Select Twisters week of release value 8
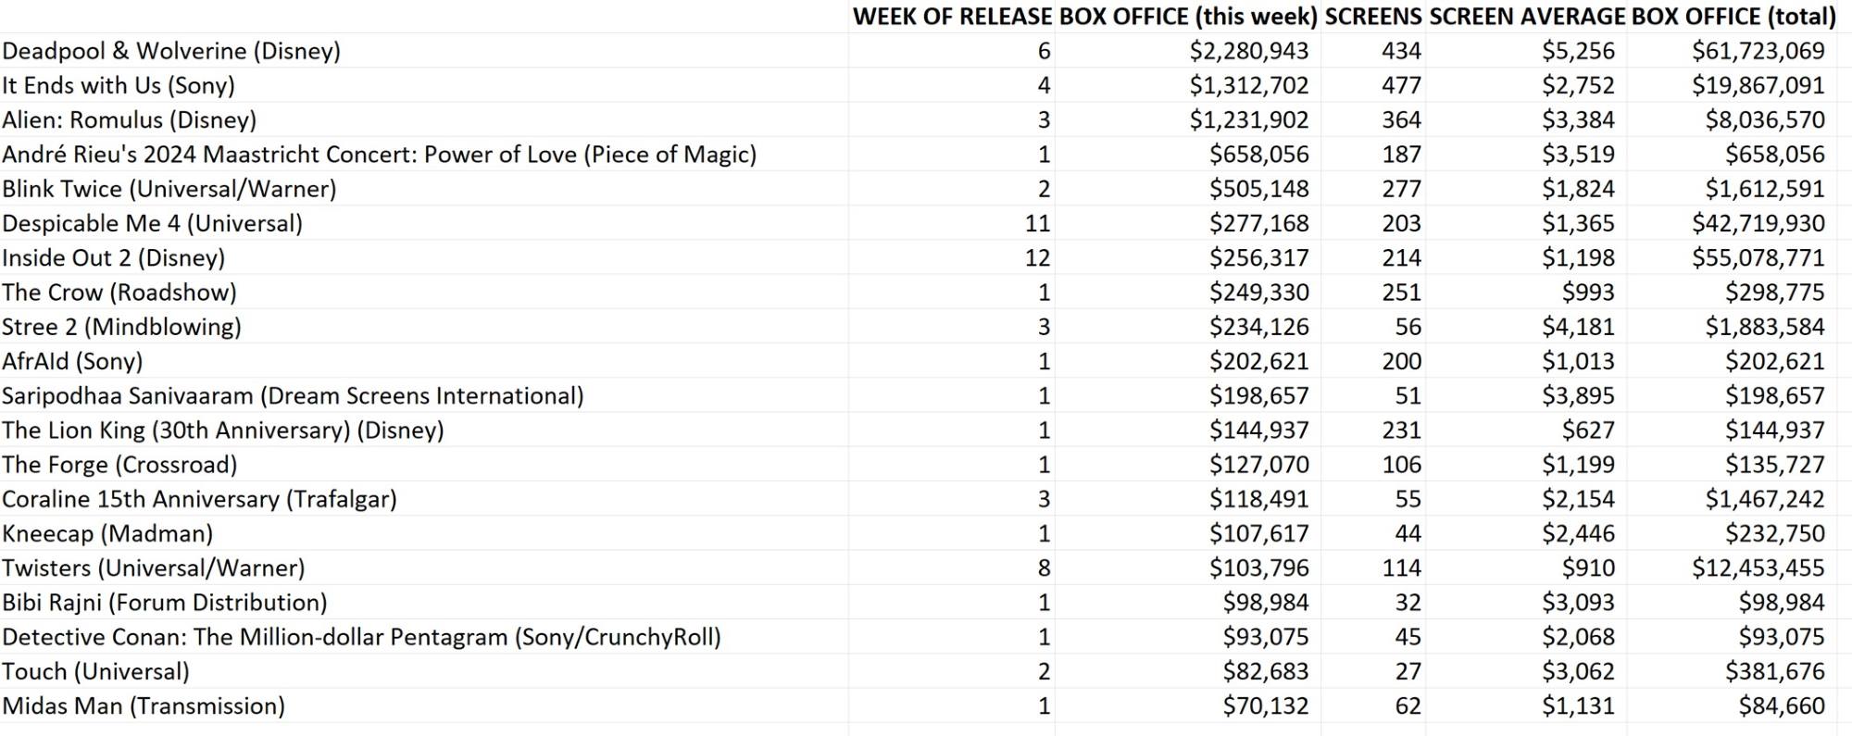 [1044, 568]
